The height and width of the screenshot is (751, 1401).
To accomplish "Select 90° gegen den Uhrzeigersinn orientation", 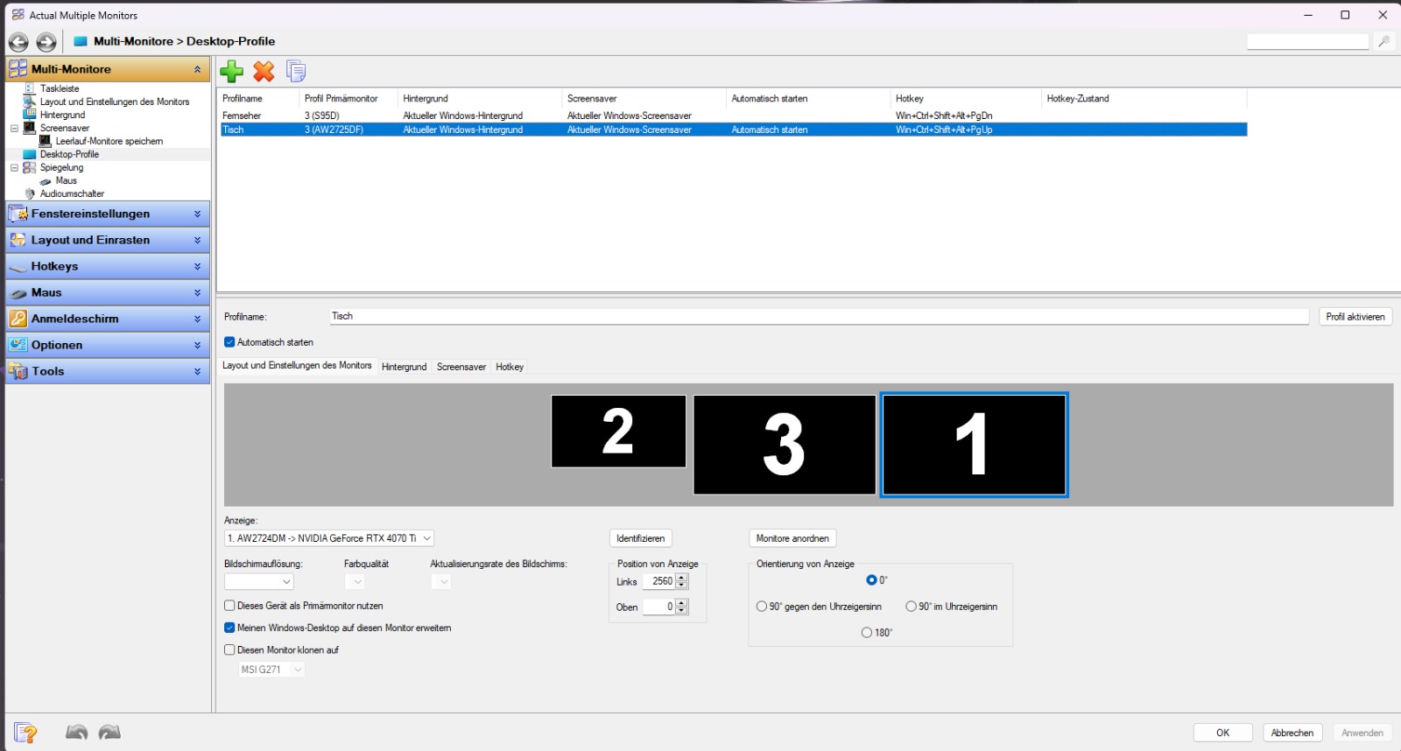I will pyautogui.click(x=762, y=607).
